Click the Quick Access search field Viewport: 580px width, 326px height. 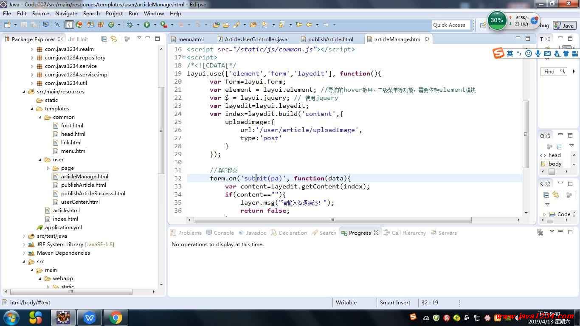[x=451, y=25]
